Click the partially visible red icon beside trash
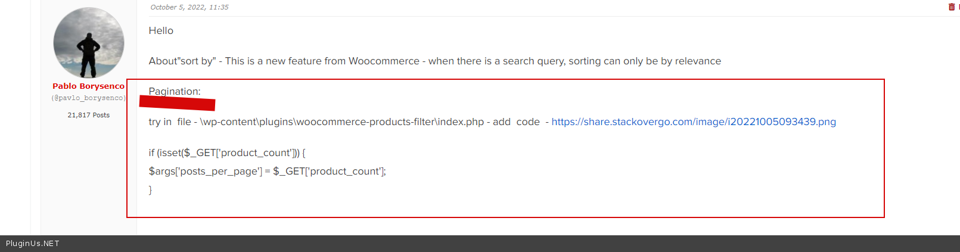960x252 pixels. click(x=958, y=7)
